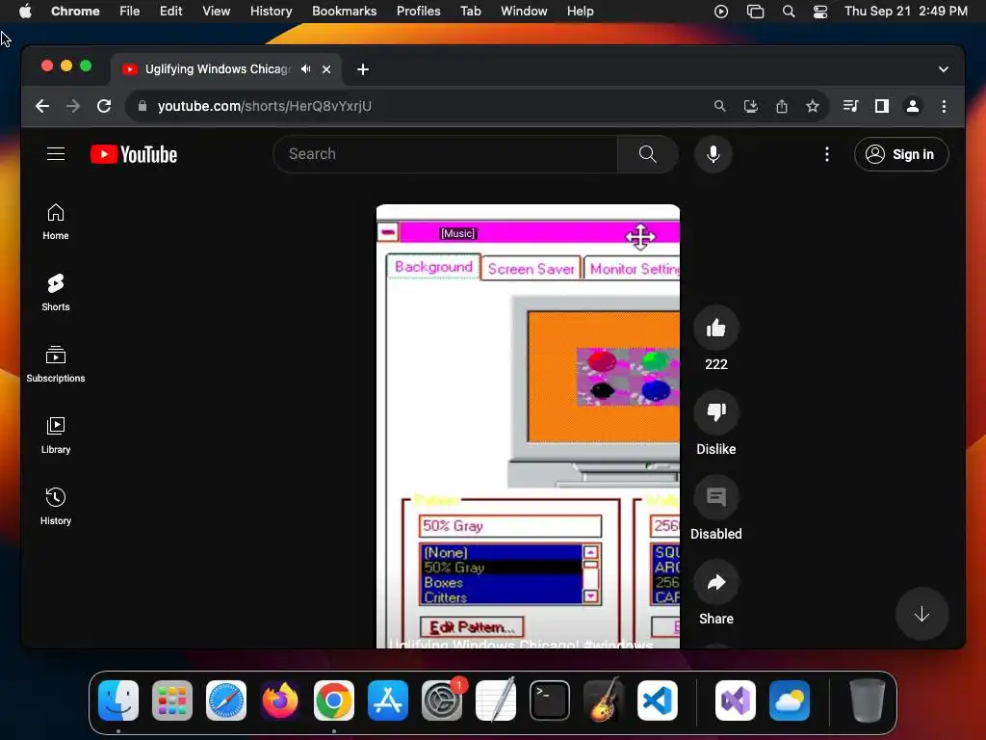
Task: Open Firefox from the Dock
Action: coord(280,700)
